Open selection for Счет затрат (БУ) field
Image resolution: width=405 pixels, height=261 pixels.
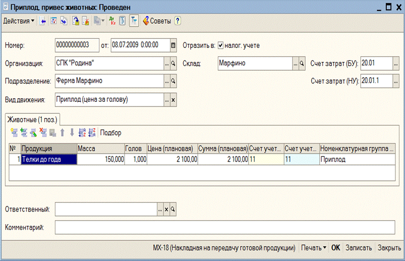(x=396, y=64)
